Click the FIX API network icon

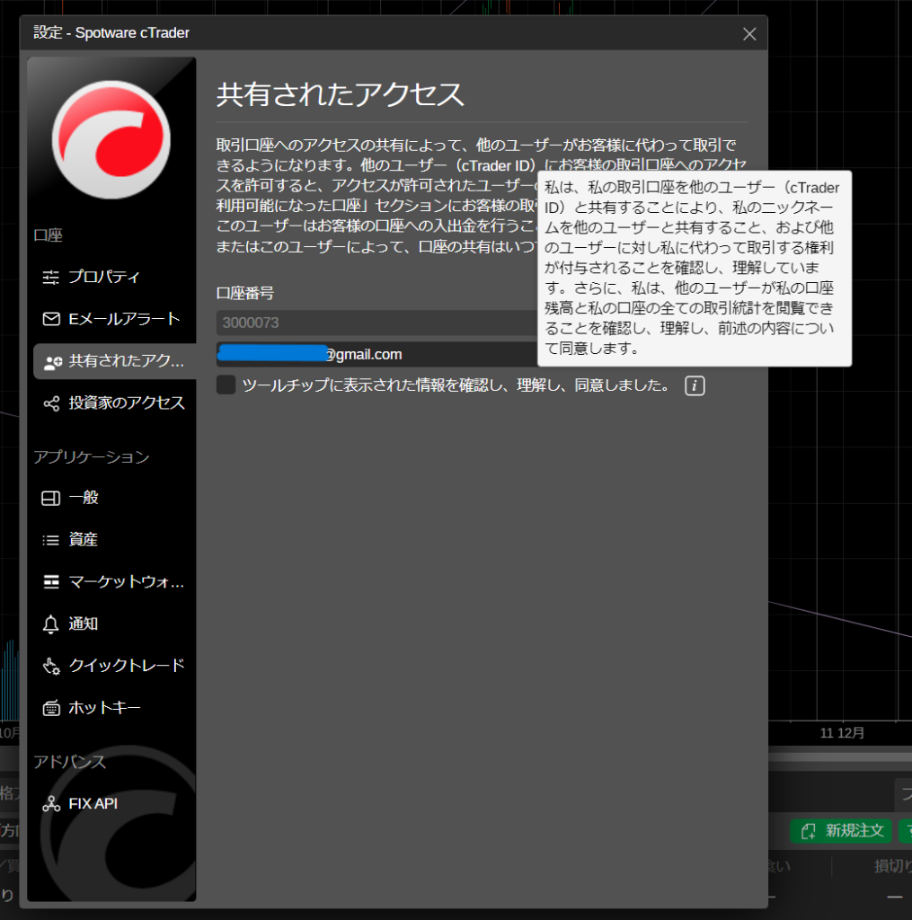(x=51, y=804)
